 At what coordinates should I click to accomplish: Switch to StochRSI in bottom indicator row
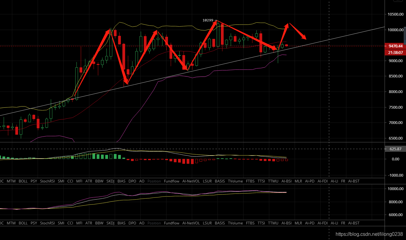click(47, 223)
